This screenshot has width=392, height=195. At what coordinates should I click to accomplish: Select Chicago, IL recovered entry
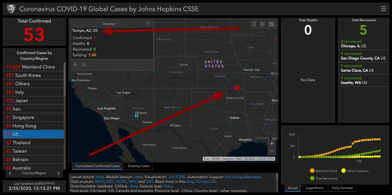(x=363, y=44)
